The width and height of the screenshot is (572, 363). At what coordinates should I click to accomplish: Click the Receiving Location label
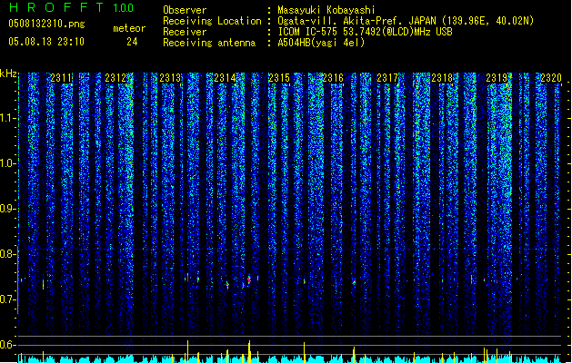point(212,21)
